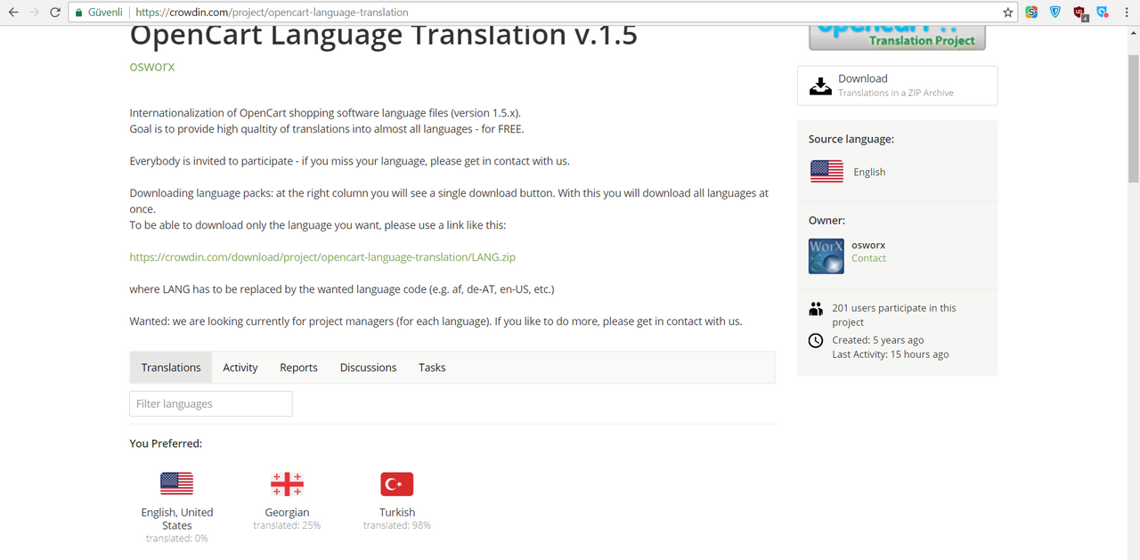Click the Download ZIP archive icon
This screenshot has width=1140, height=560.
819,85
